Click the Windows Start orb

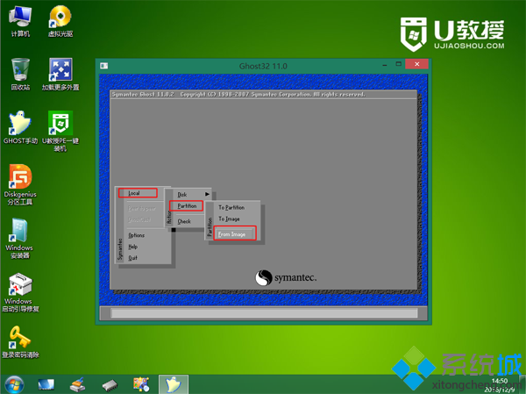pyautogui.click(x=14, y=384)
